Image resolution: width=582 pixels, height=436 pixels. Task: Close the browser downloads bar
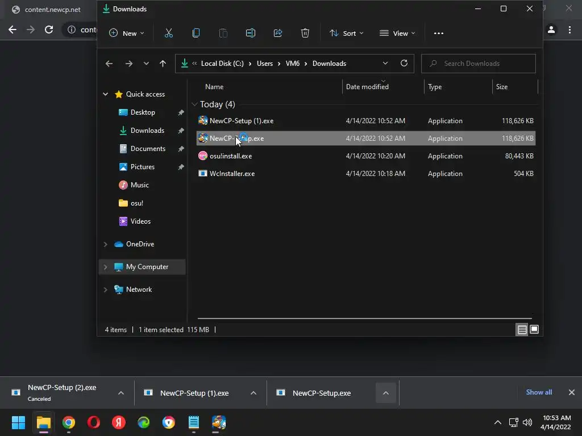[572, 392]
